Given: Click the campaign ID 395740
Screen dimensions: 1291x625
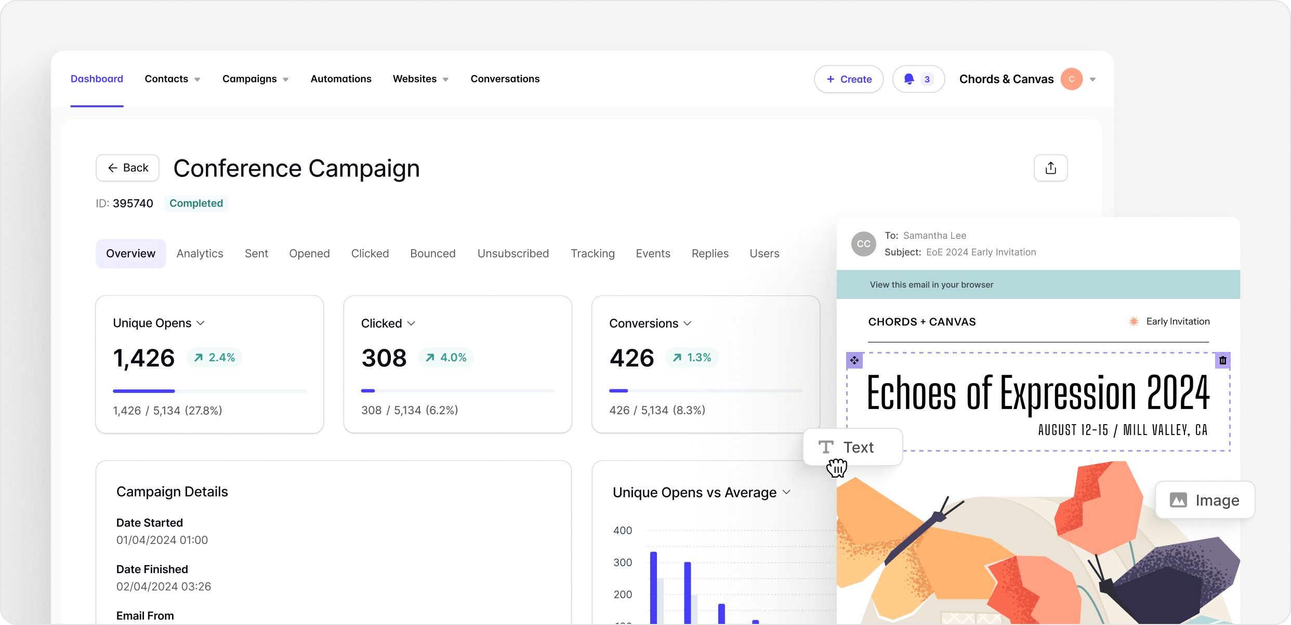Looking at the screenshot, I should [133, 203].
